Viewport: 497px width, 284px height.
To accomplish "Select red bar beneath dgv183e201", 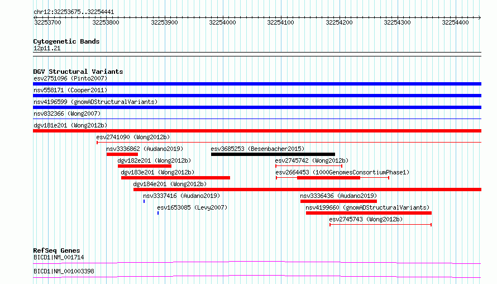I will 175,178.
